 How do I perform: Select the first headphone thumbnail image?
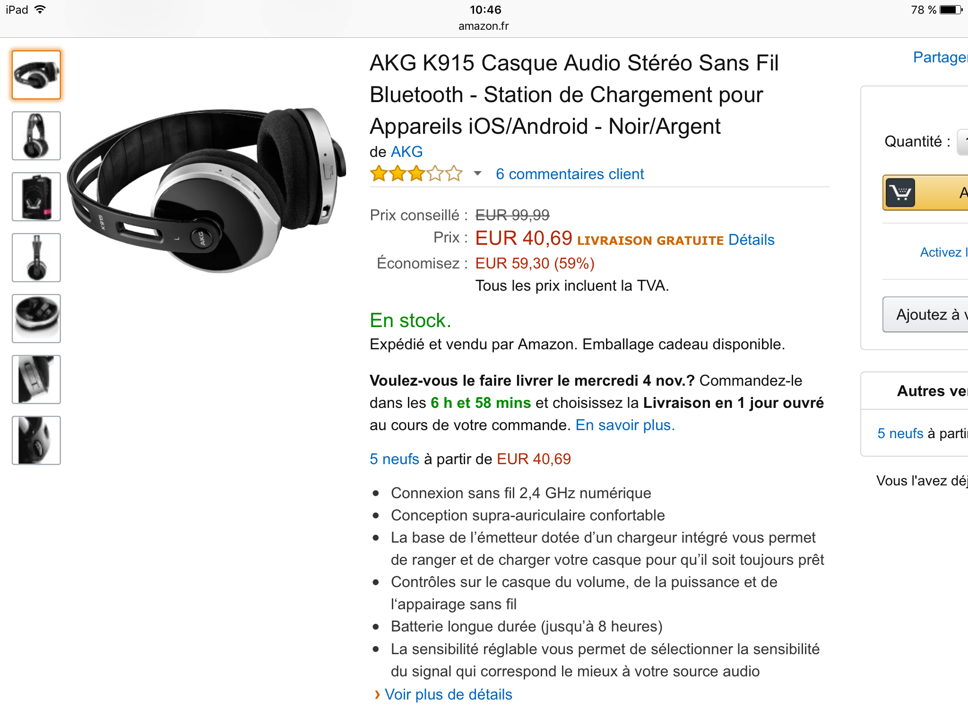tap(36, 75)
